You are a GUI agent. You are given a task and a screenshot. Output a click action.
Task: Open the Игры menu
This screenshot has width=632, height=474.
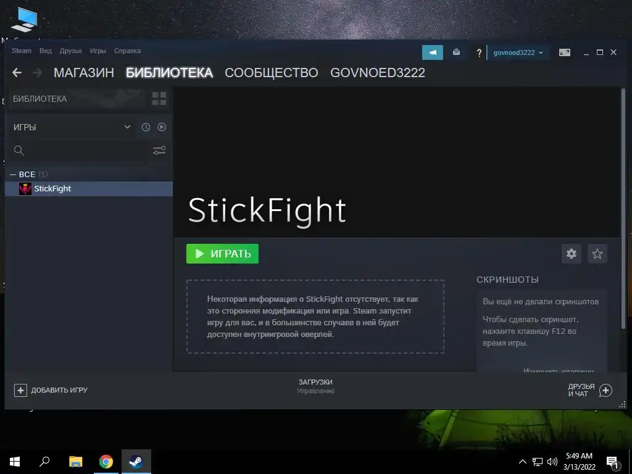(x=98, y=51)
